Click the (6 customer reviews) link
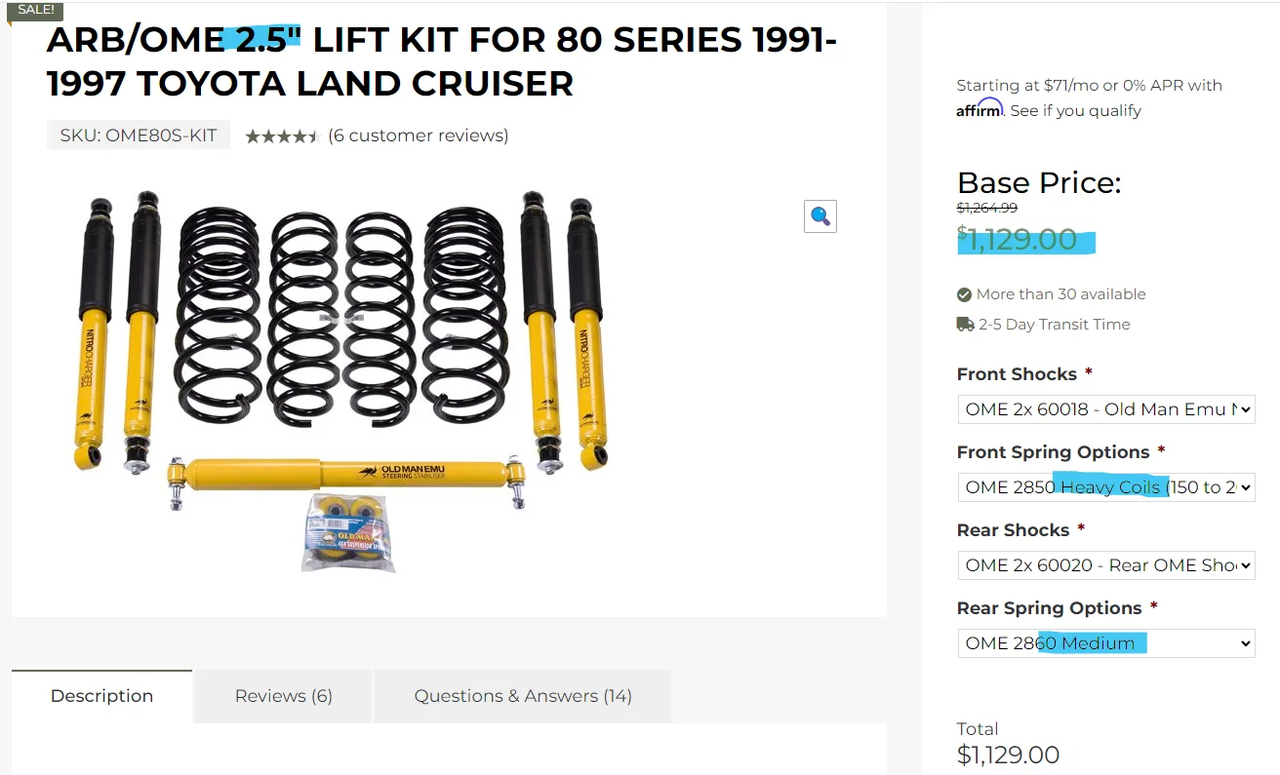 419,136
